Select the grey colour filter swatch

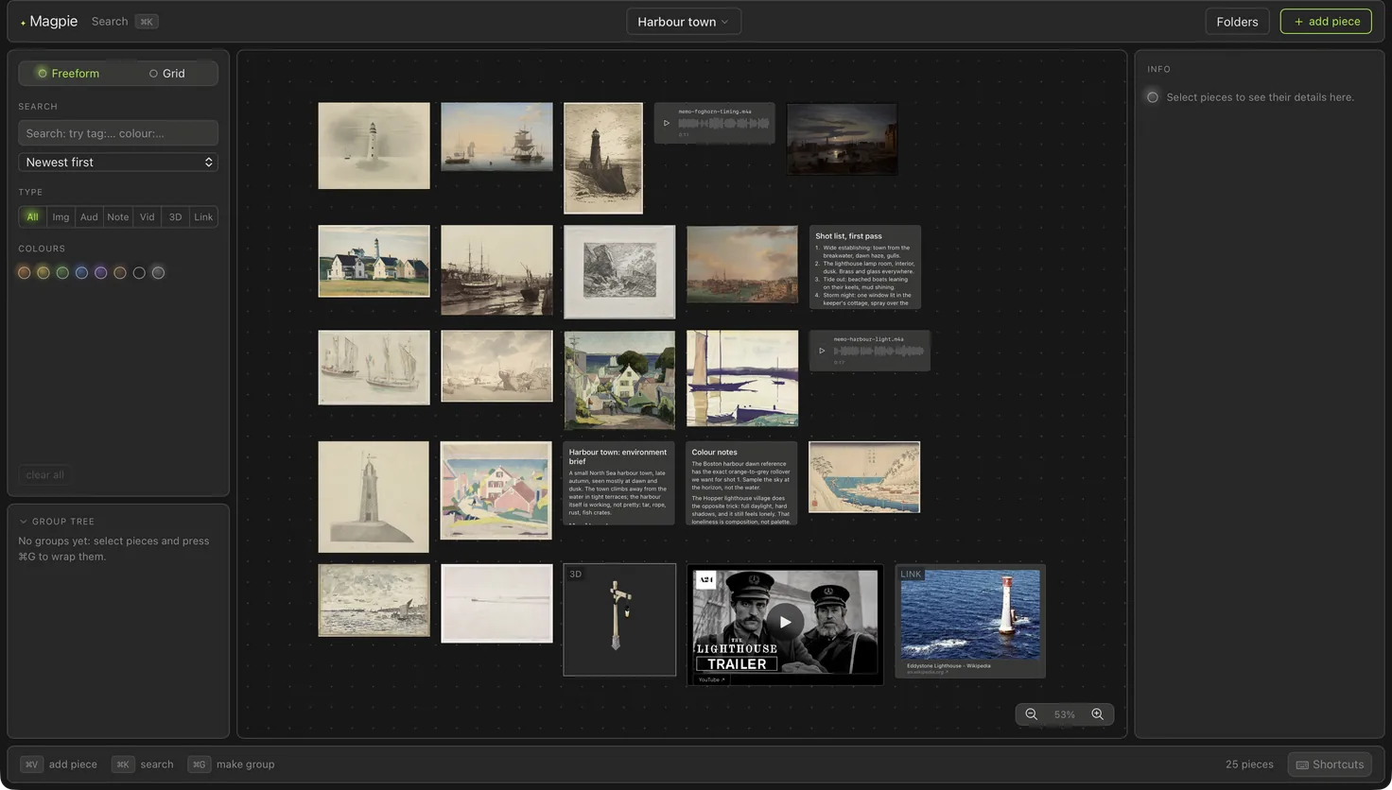(158, 273)
